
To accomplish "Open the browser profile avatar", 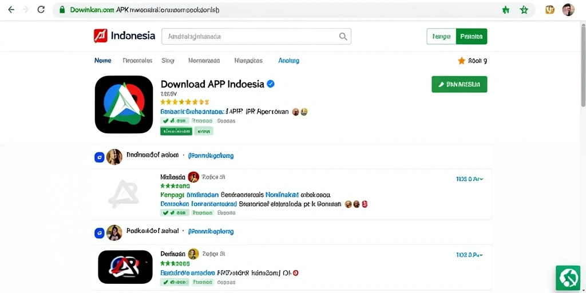I will tap(568, 10).
